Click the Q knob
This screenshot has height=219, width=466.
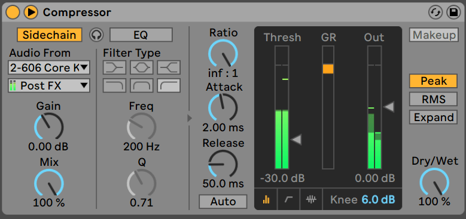click(x=141, y=183)
